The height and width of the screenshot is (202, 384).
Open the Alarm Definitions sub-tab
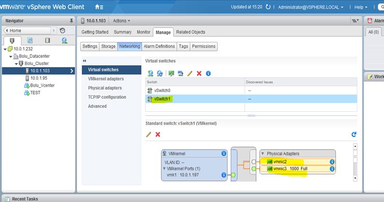point(159,46)
